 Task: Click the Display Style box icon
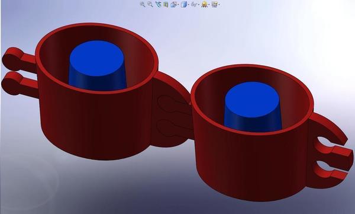click(184, 4)
